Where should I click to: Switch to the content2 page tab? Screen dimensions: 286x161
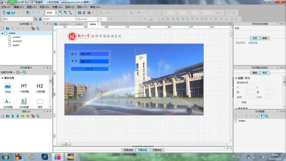(x=64, y=24)
